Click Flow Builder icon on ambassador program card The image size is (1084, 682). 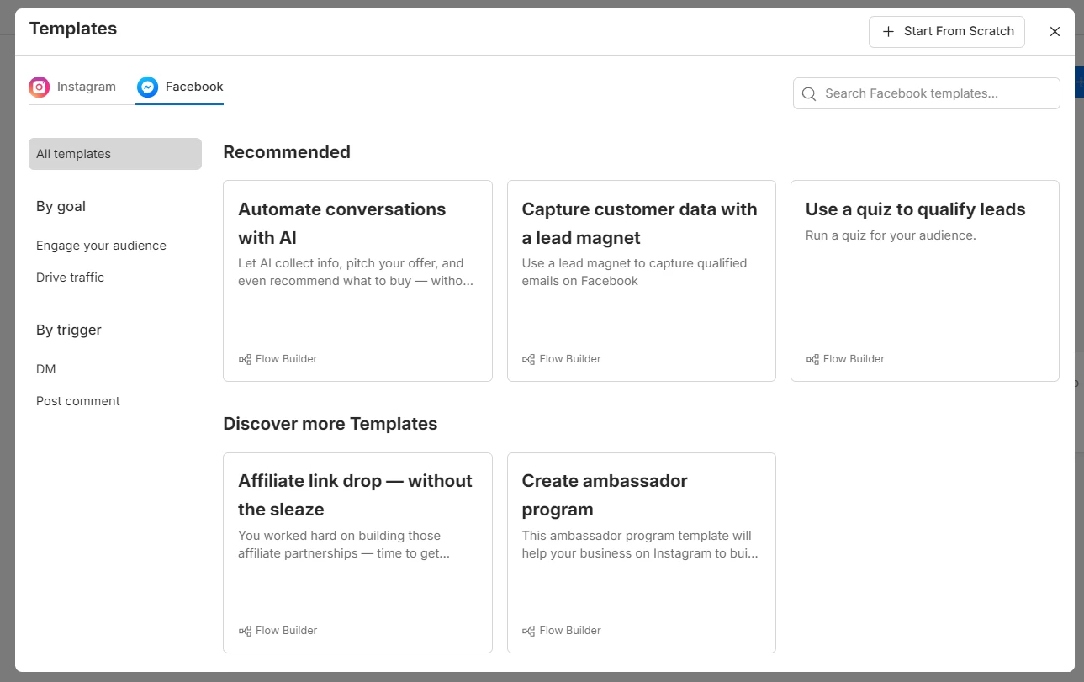pyautogui.click(x=528, y=631)
